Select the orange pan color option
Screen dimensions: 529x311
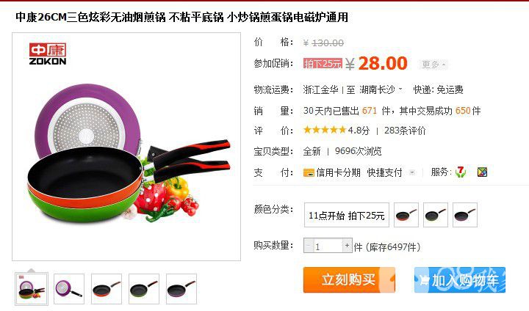(x=406, y=215)
